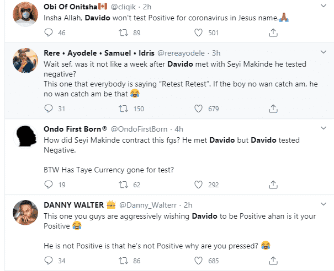Reply to Obi Of Onitsha's tweet
Viewport: 334px width, 271px height.
pyautogui.click(x=49, y=32)
